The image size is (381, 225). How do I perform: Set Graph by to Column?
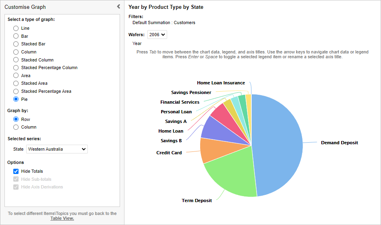tap(16, 127)
